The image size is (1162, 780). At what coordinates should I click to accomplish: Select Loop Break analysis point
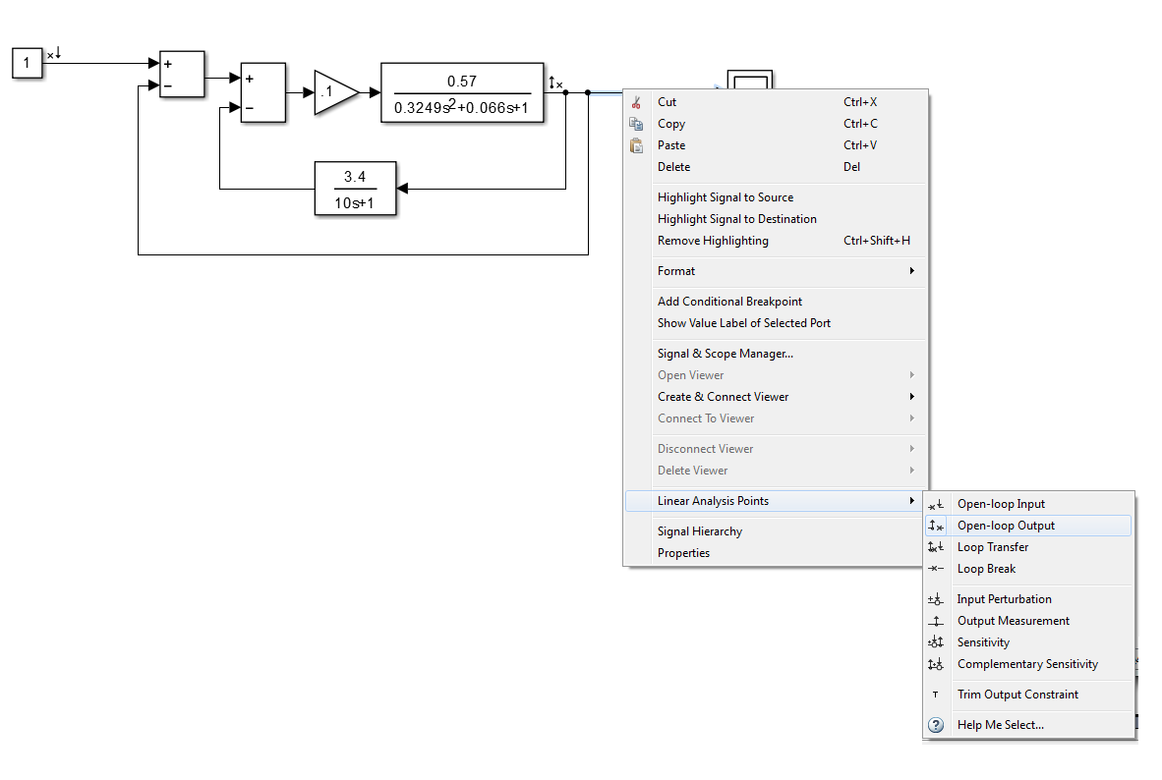1028,569
